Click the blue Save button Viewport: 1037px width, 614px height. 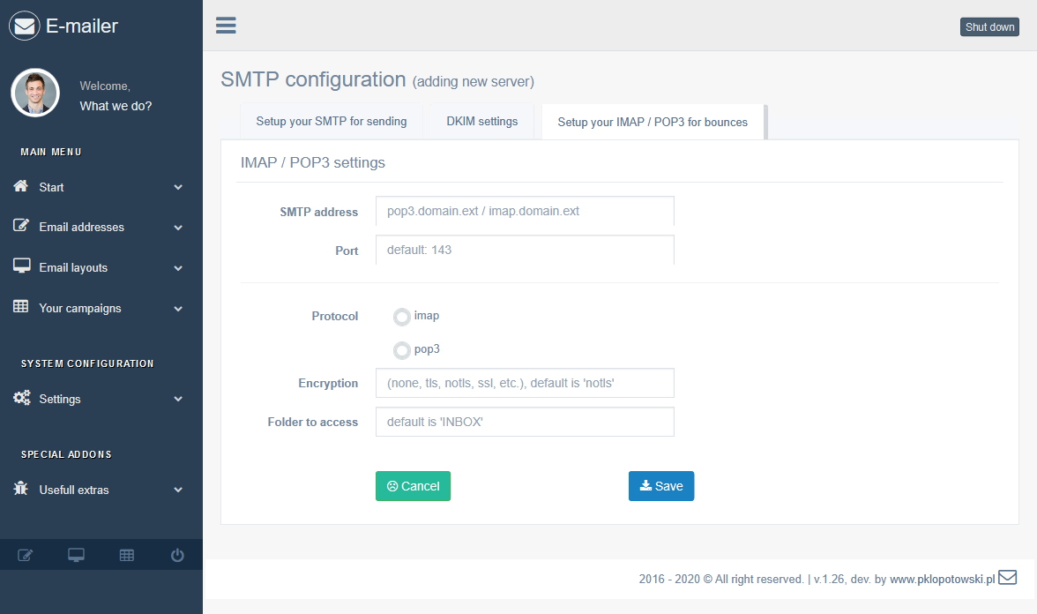[661, 486]
